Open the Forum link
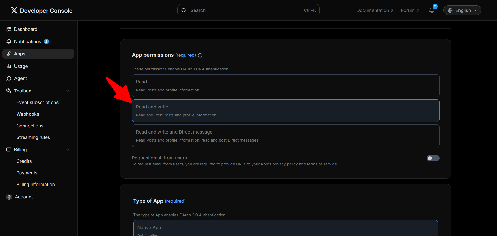The height and width of the screenshot is (236, 497). 410,10
